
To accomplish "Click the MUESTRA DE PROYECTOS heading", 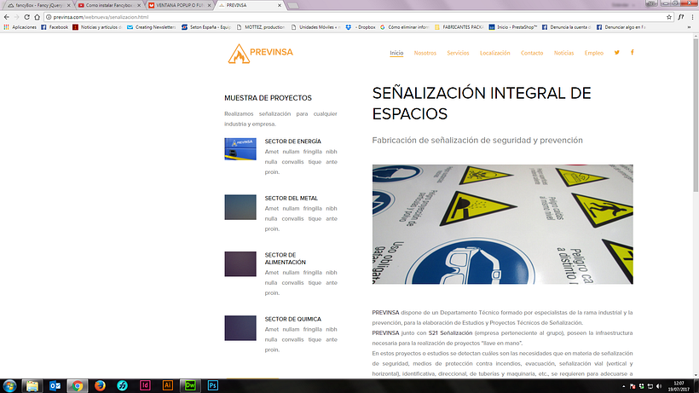I will tap(268, 98).
